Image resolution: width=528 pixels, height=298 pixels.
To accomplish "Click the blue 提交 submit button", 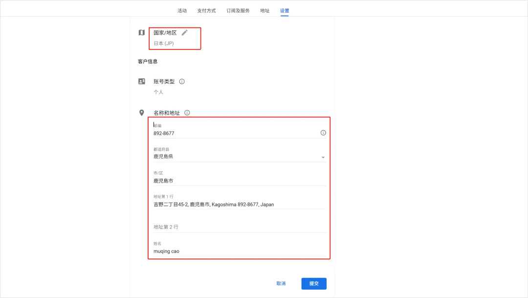I will pos(313,283).
